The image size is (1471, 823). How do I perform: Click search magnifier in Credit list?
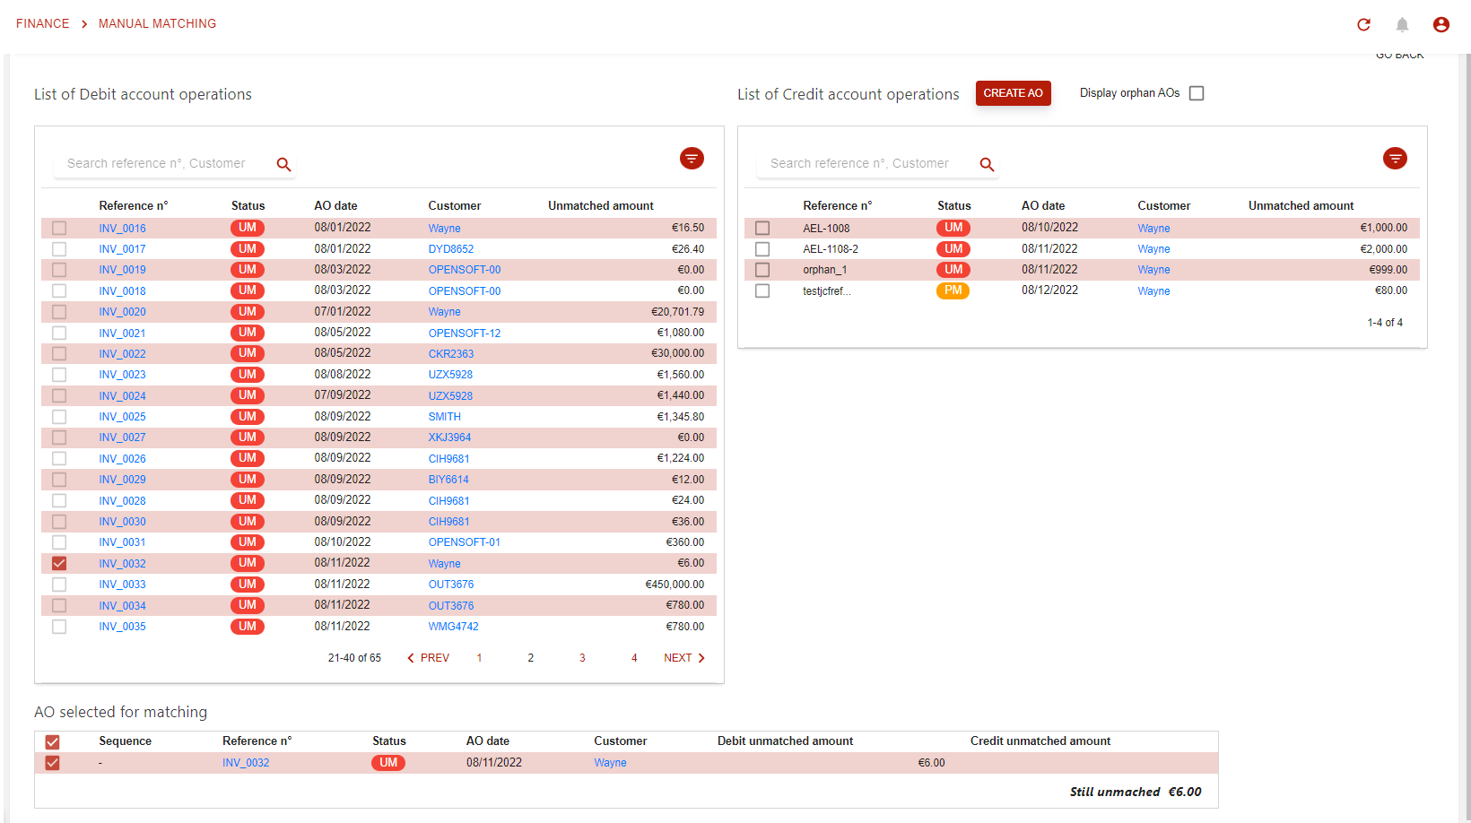pyautogui.click(x=987, y=164)
